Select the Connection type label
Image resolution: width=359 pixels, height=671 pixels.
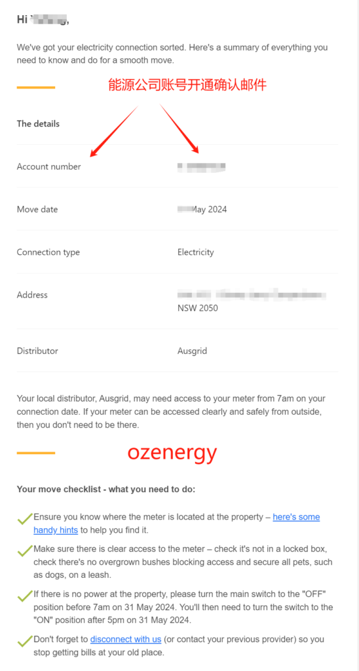[x=48, y=252]
